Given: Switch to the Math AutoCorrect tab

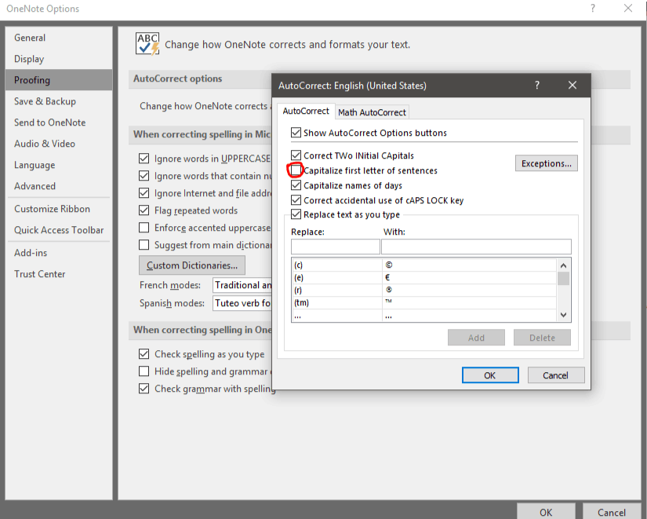Looking at the screenshot, I should pyautogui.click(x=372, y=111).
